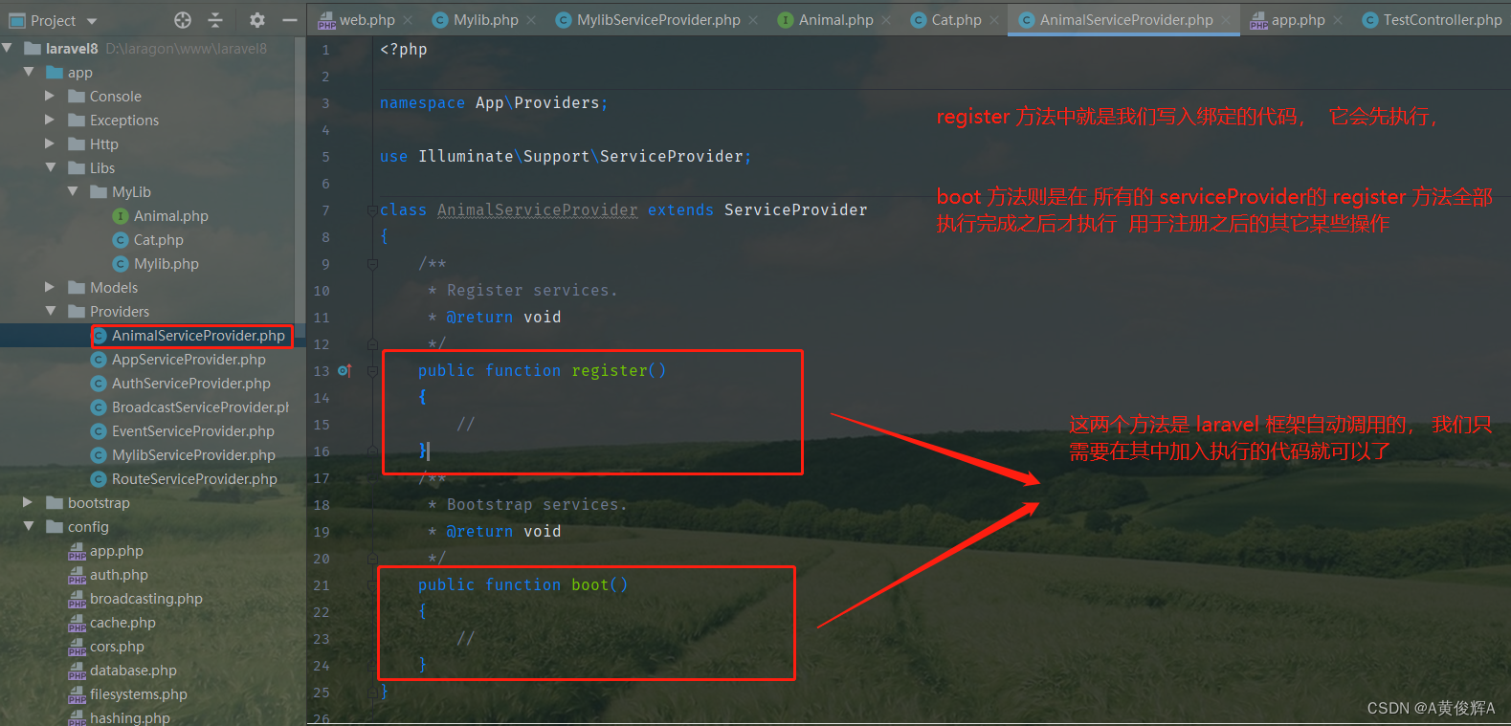Click line number 5 in the gutter
The height and width of the screenshot is (726, 1511).
[325, 157]
